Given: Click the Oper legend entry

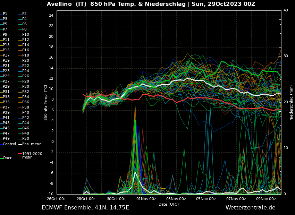Looking at the screenshot, I should (7, 158).
